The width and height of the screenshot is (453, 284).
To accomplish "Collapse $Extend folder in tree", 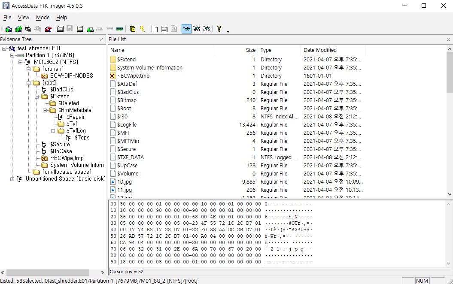I will [x=36, y=97].
